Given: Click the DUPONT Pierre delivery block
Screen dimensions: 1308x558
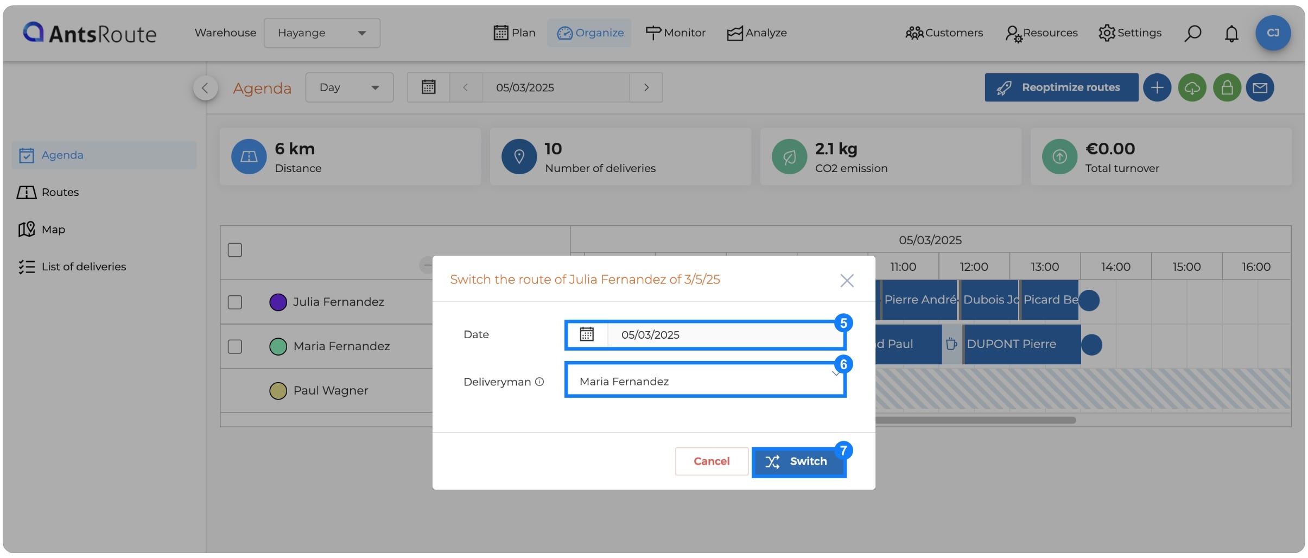Looking at the screenshot, I should click(1022, 344).
